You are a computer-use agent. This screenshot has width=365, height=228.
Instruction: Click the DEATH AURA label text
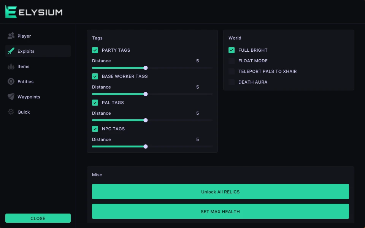(x=253, y=82)
